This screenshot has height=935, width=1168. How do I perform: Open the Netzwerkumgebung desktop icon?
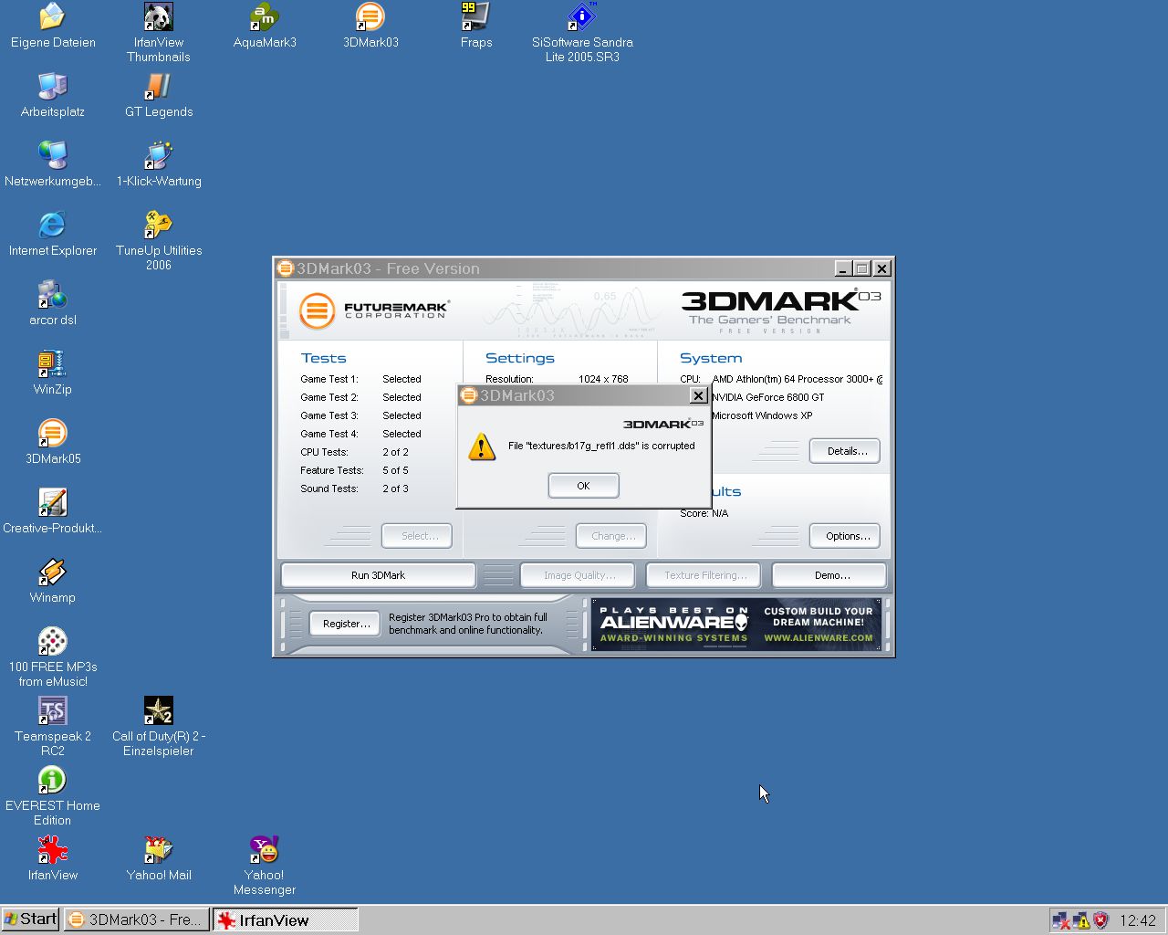[53, 164]
